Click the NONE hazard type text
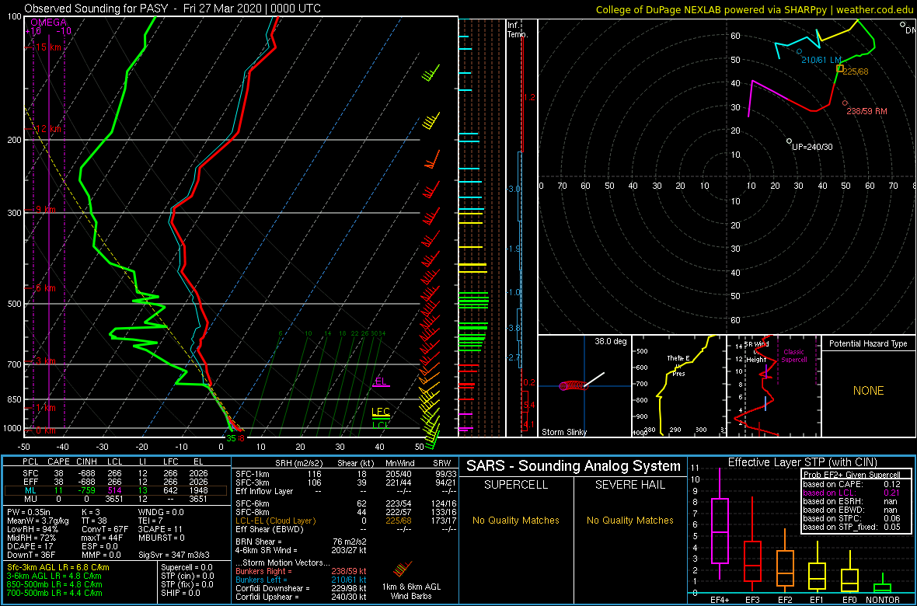The height and width of the screenshot is (606, 917). [x=868, y=391]
